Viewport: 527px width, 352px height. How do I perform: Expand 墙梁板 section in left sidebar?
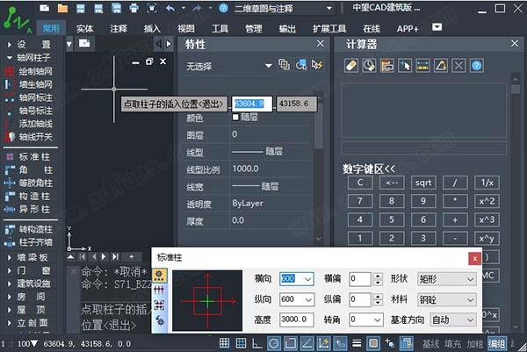pos(10,257)
